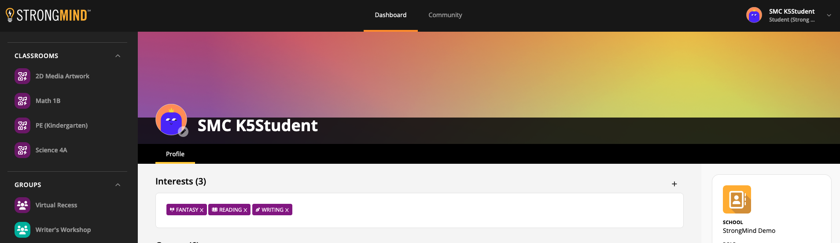Open the PE (Kindergarten) classroom icon
Screen dimensions: 840x243
(x=22, y=125)
